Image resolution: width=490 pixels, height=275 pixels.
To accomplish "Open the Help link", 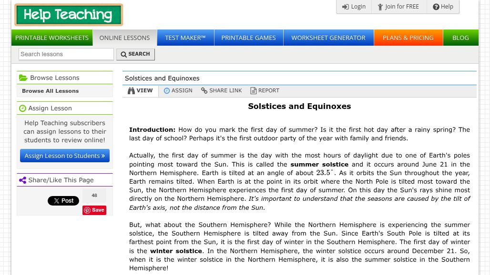I will 443,7.
